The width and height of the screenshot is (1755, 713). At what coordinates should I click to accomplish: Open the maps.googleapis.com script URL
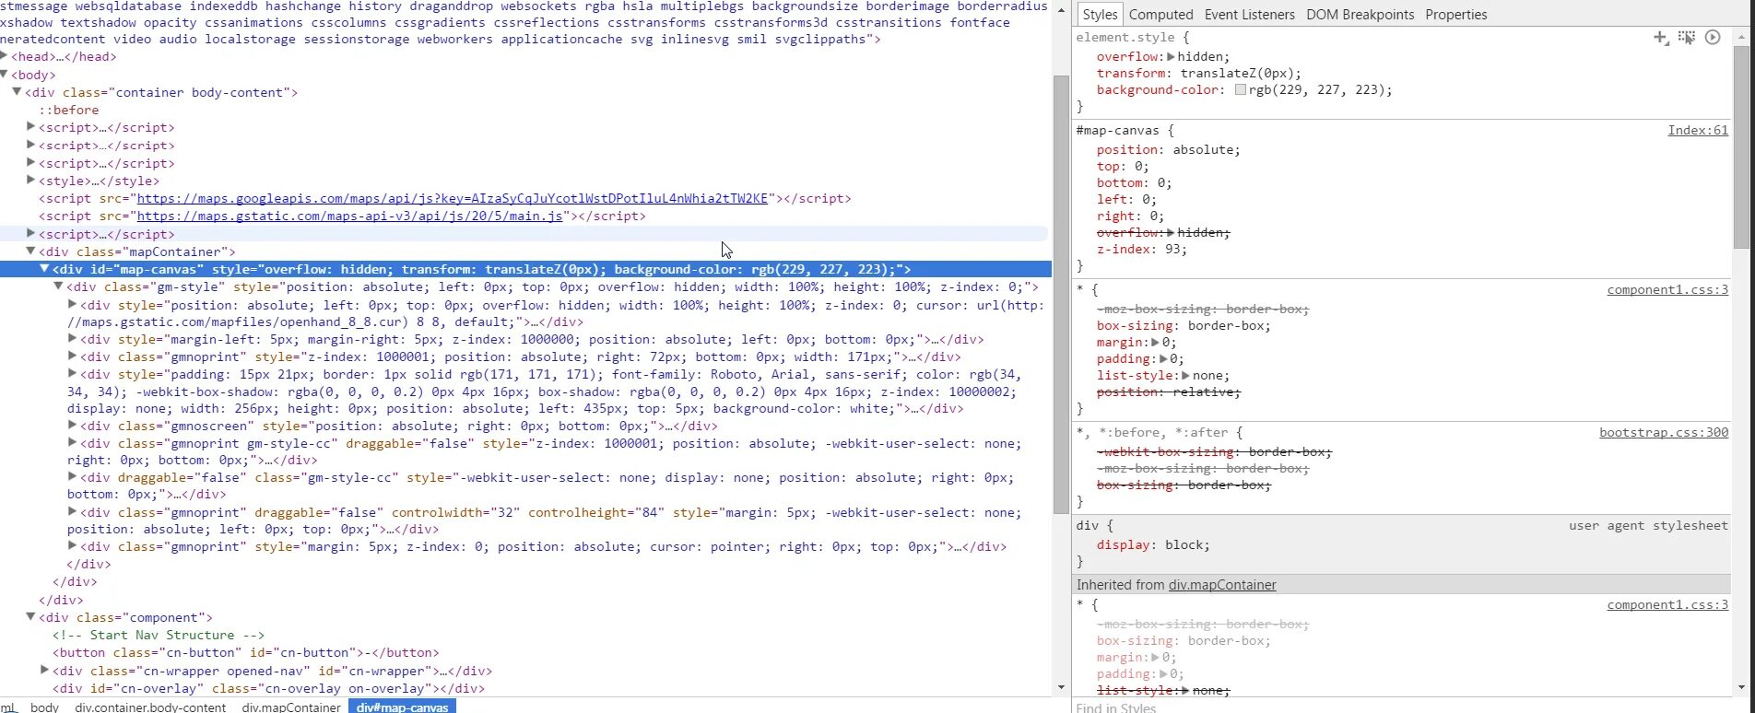(x=452, y=199)
